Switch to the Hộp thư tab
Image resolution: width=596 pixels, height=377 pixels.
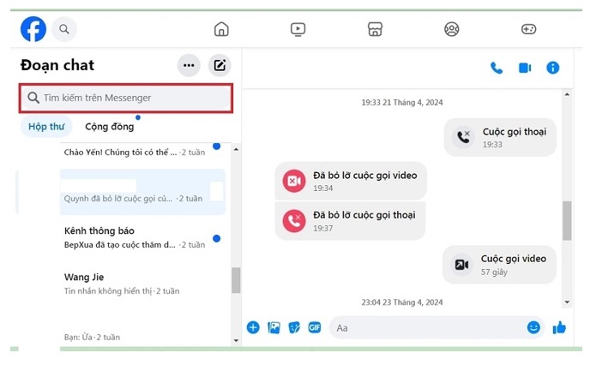pos(46,127)
